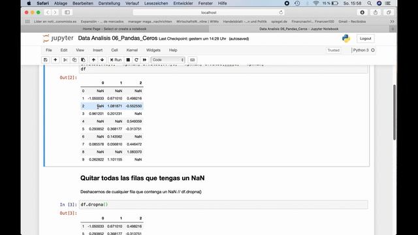Save the notebook with the floppy icon
Screen dimensions: 418x235
[x=46, y=60]
